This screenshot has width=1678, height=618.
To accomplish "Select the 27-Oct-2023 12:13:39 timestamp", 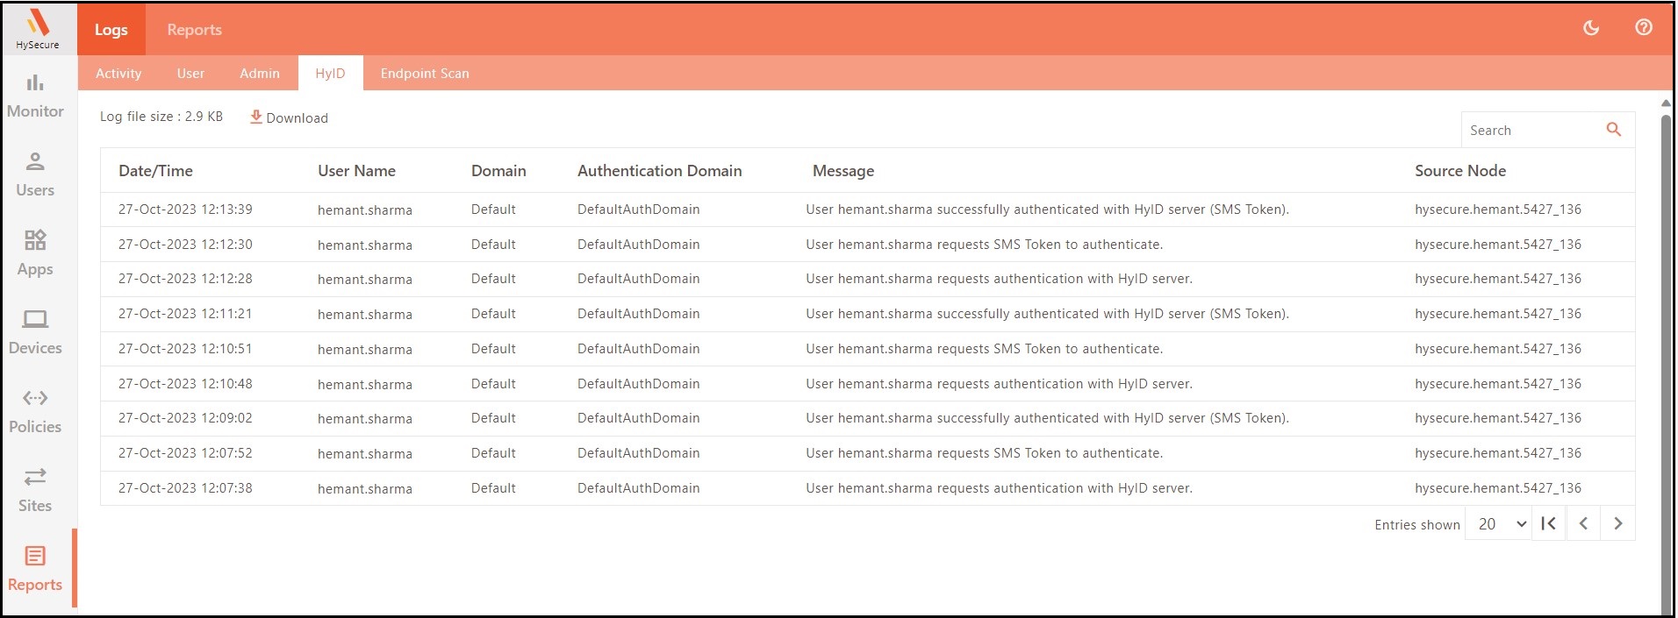I will [x=185, y=210].
